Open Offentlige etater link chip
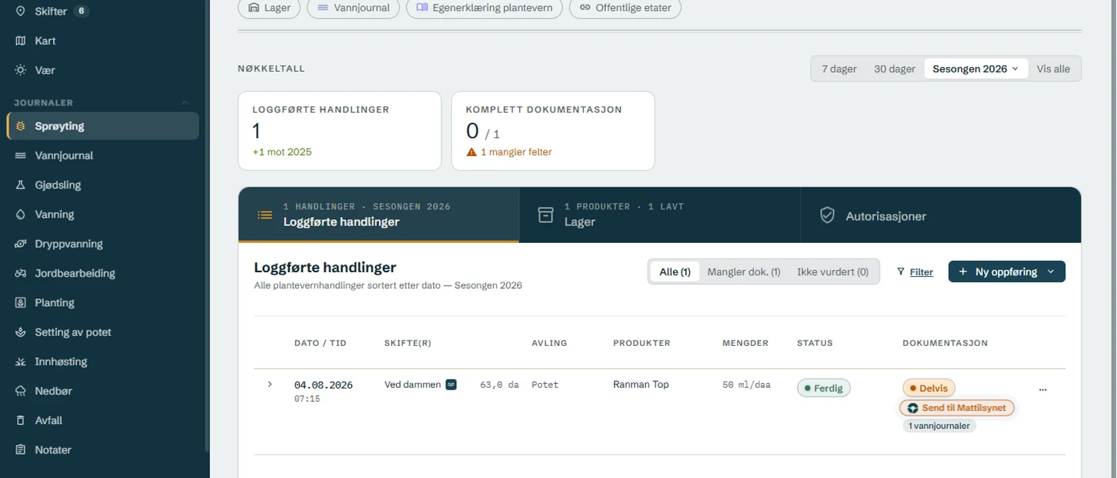This screenshot has height=478, width=1117. pyautogui.click(x=625, y=8)
